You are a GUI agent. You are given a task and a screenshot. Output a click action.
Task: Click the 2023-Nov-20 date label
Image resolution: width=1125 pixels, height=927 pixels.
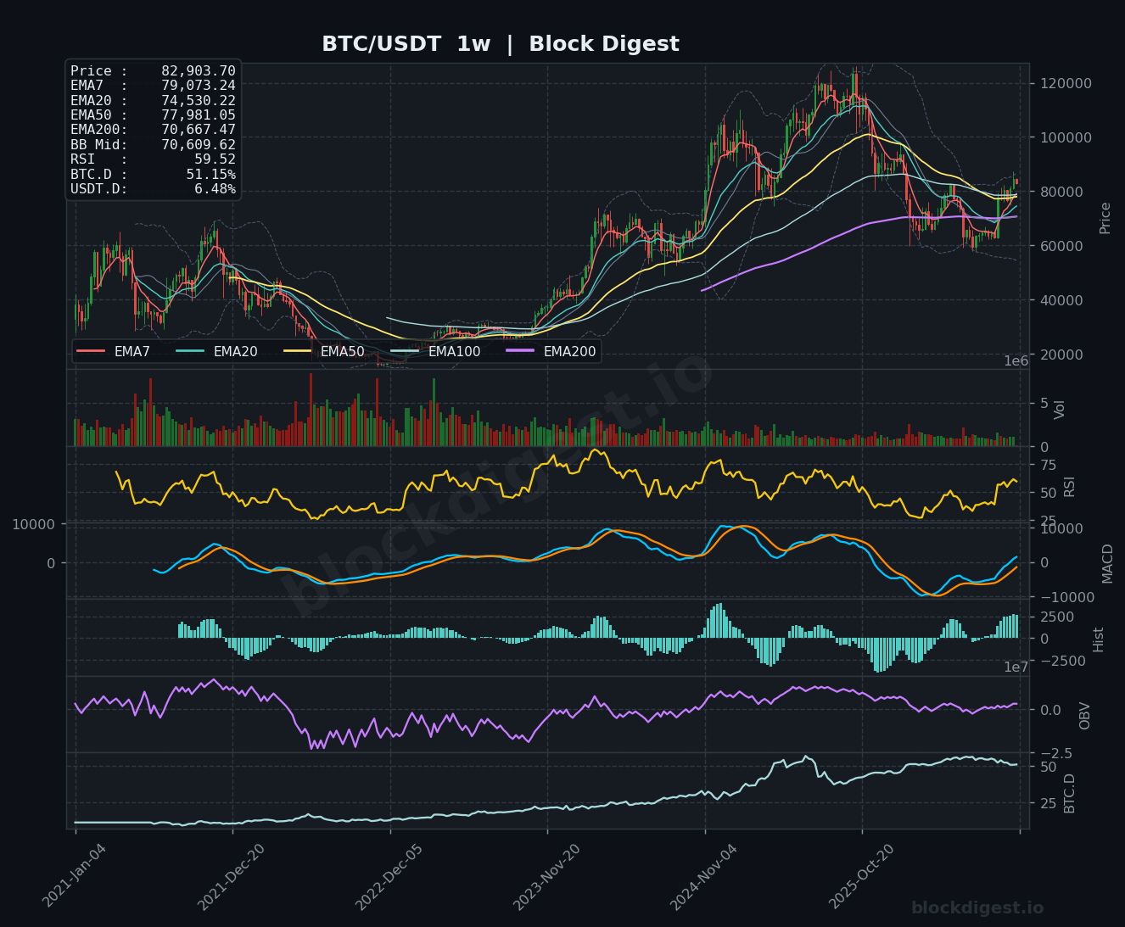tap(548, 875)
